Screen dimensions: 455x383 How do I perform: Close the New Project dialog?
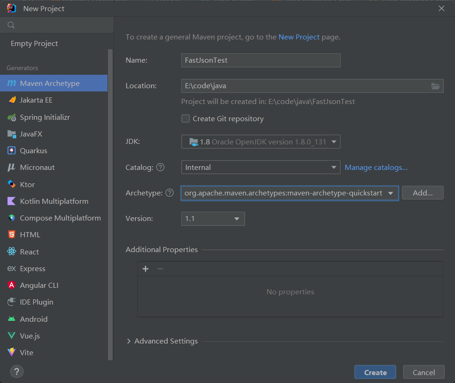pos(442,8)
